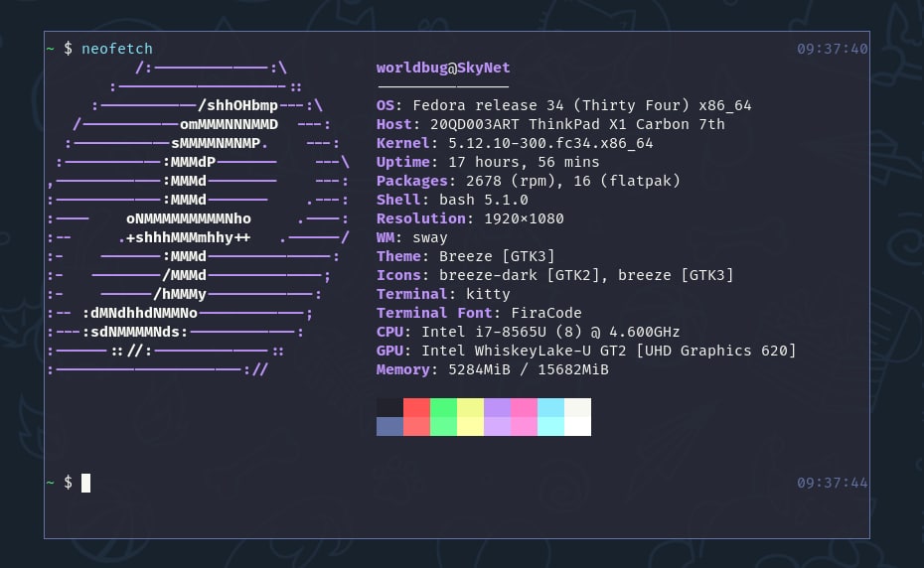The height and width of the screenshot is (568, 924).
Task: Click the upper pink color block
Action: tap(524, 408)
